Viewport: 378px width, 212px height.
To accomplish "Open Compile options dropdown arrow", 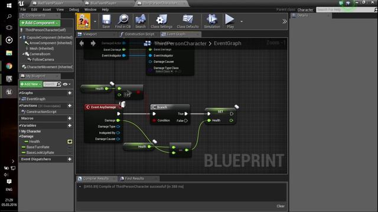I will (95, 22).
